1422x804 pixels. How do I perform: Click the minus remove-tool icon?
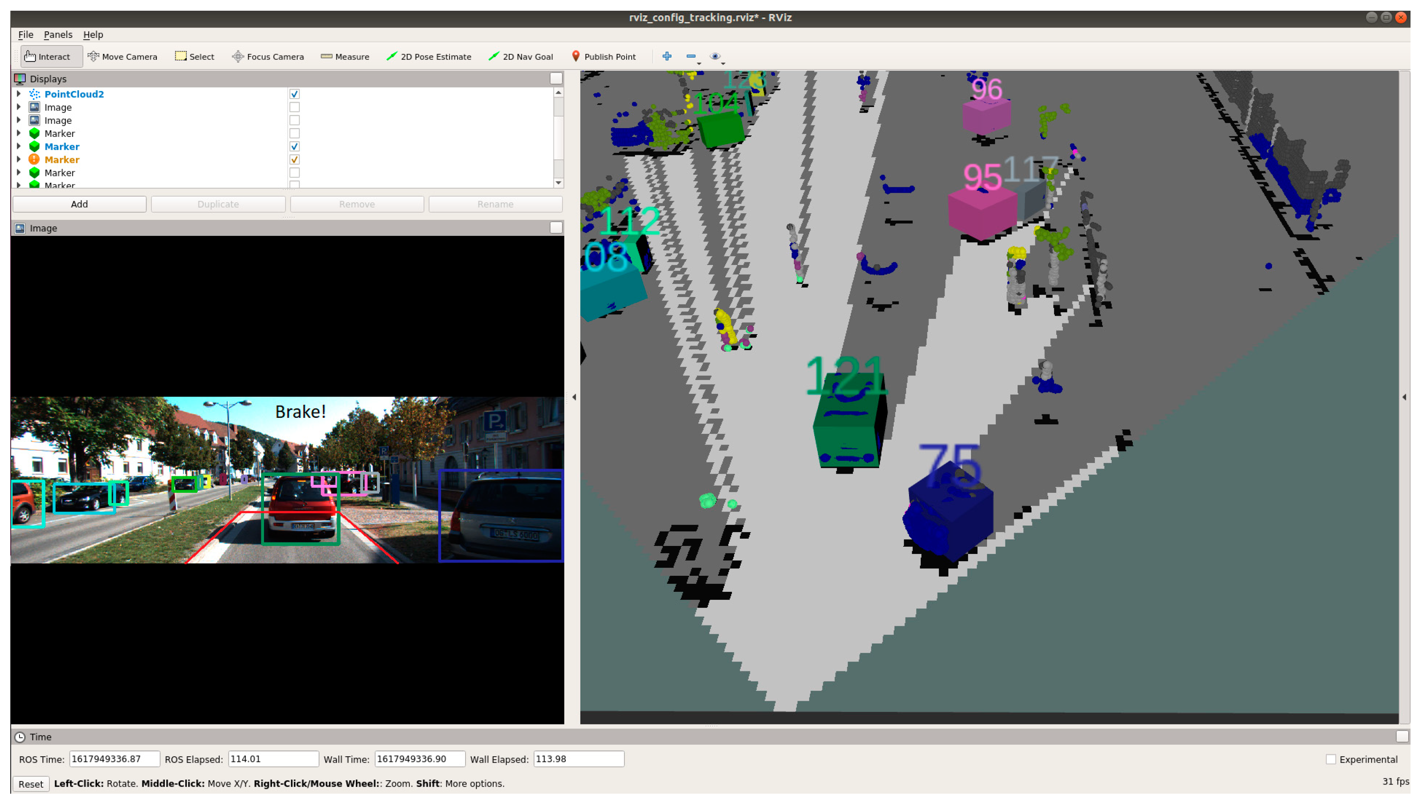691,56
